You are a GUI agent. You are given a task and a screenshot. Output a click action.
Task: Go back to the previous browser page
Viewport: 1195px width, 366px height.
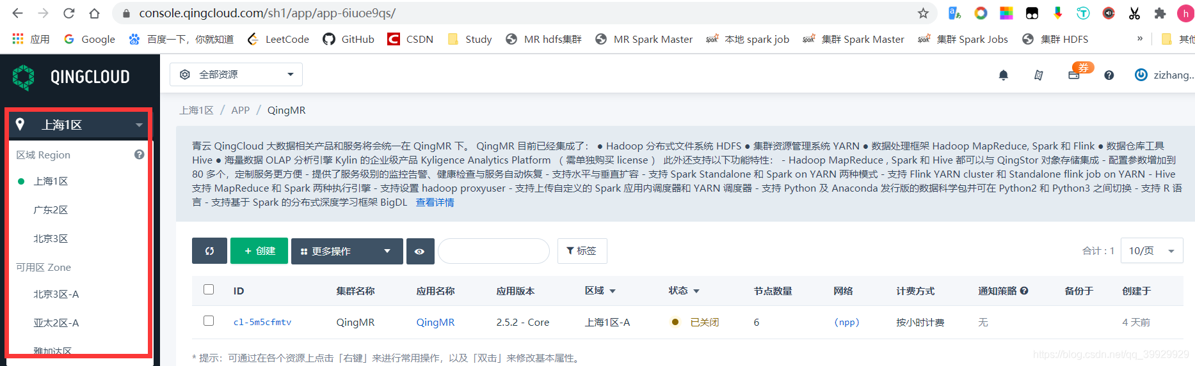[17, 13]
